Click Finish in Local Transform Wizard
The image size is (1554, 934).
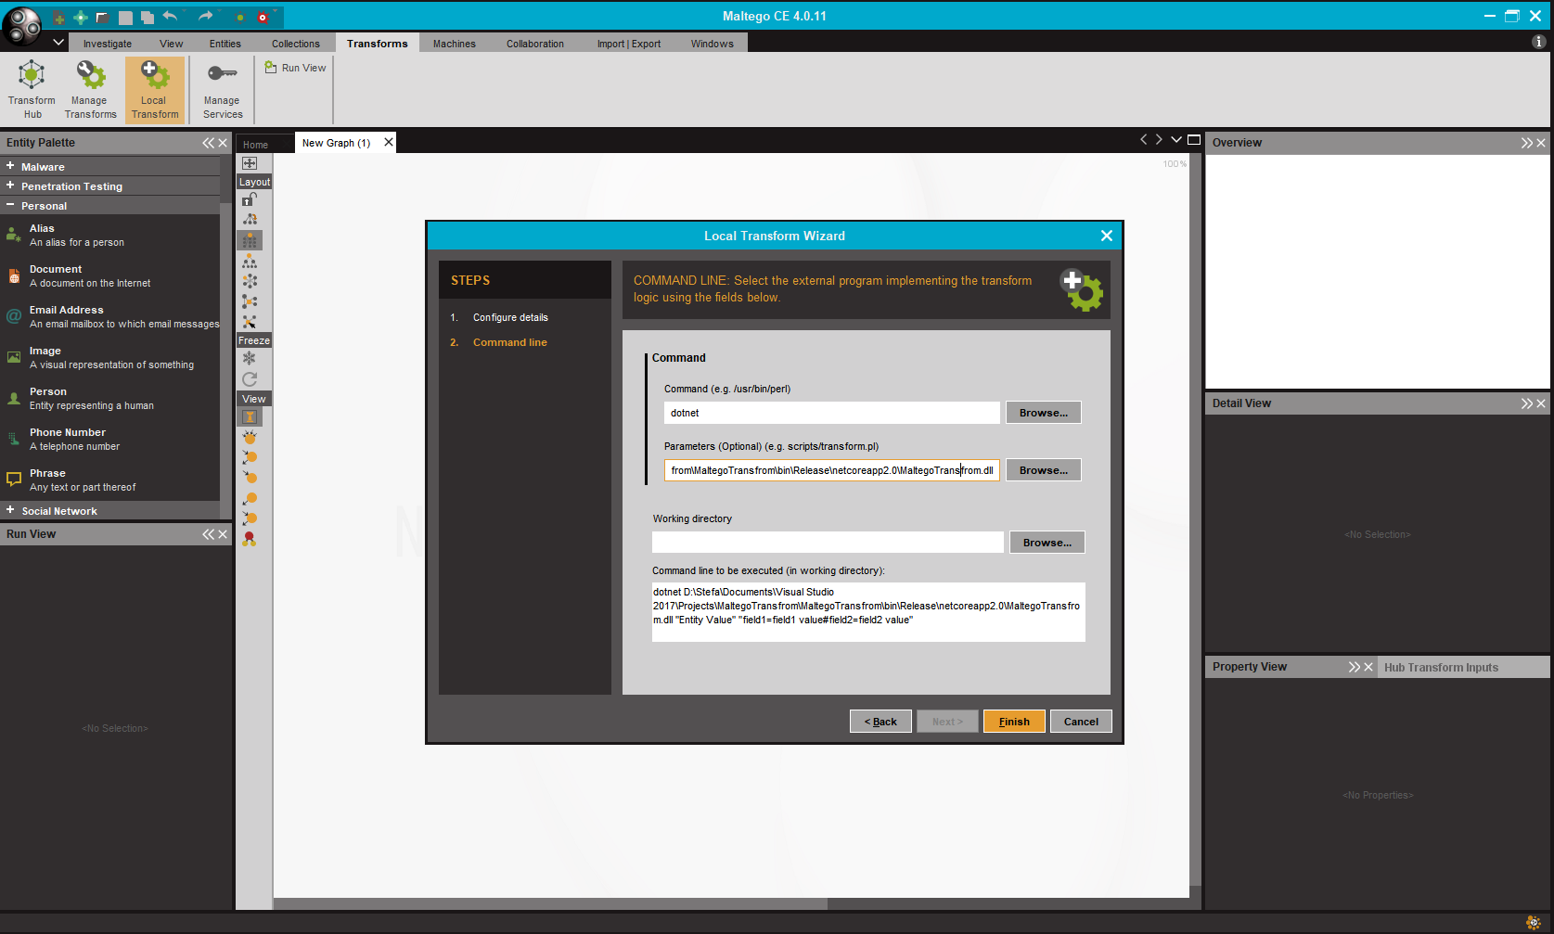coord(1014,722)
